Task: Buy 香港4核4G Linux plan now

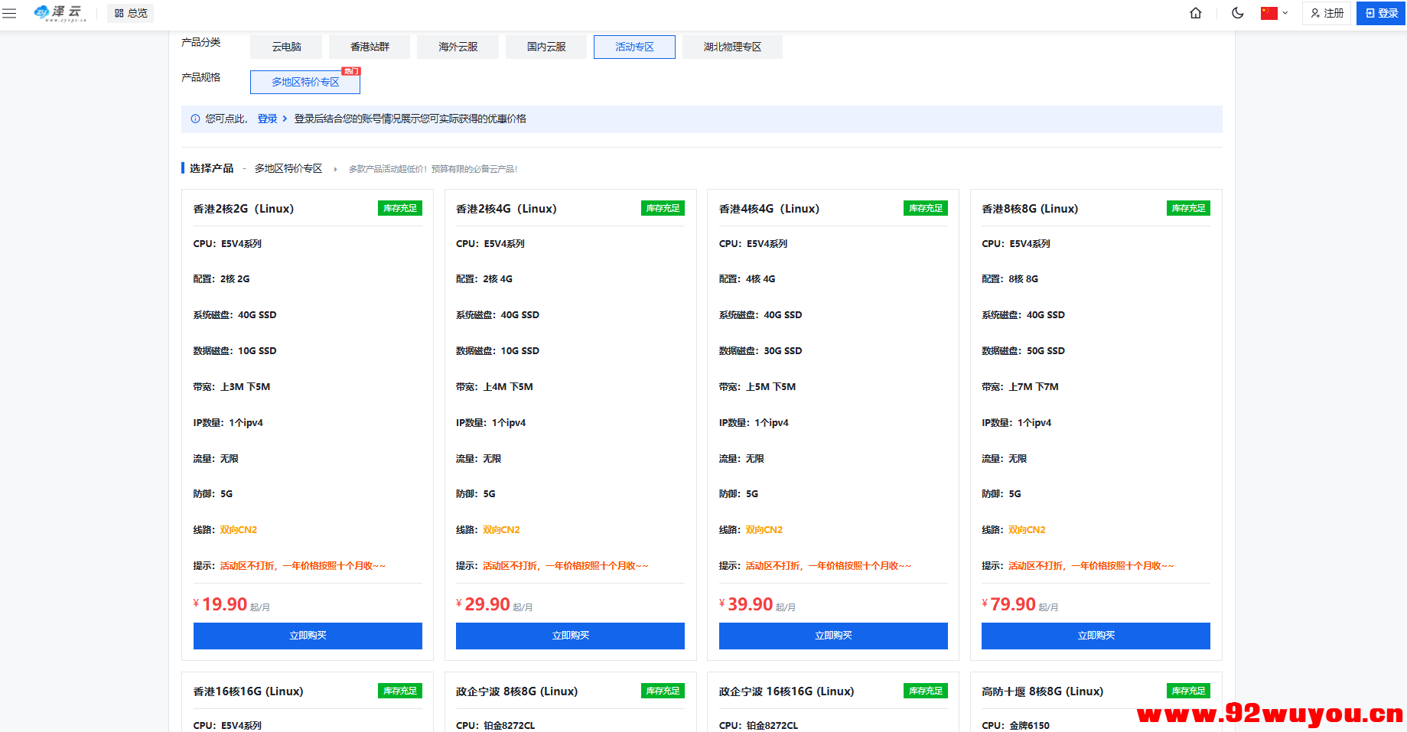Action: pyautogui.click(x=833, y=636)
